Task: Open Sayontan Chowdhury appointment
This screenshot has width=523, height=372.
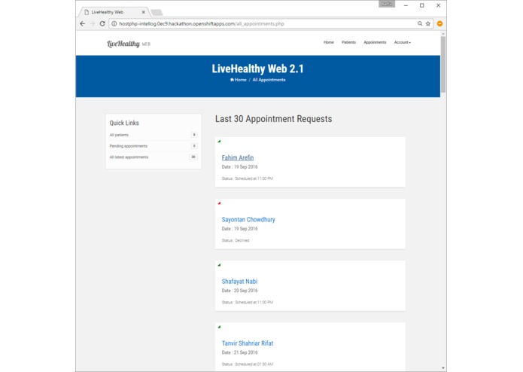Action: click(248, 220)
